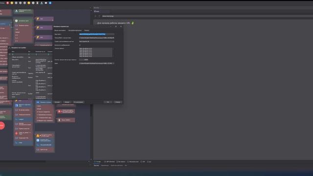
Task: Toggle the fourth checkbox in browser bottom bar
Action: tap(128, 162)
